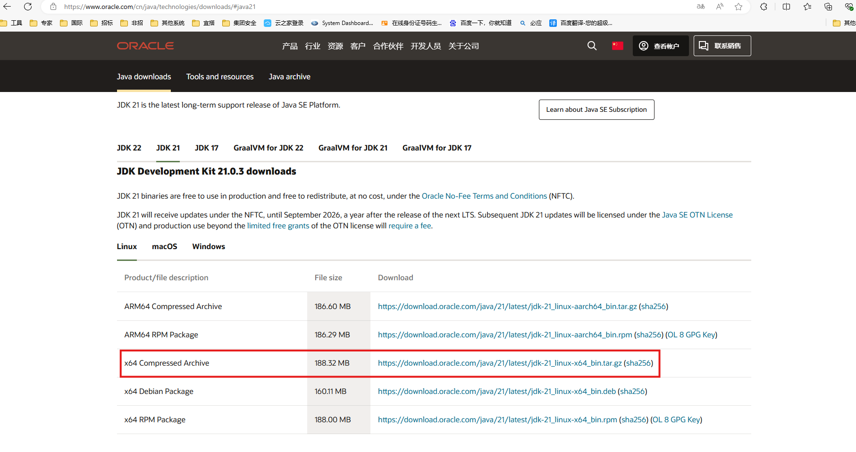Download jdk-21_linux-x64_bin.rpm
Screen dimensions: 856x452
(497, 419)
